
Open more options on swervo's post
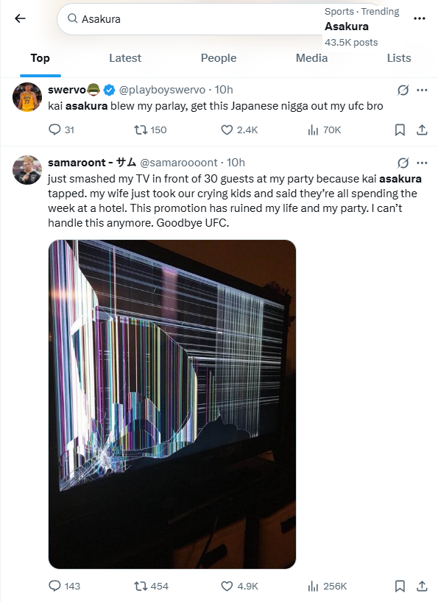pos(422,90)
